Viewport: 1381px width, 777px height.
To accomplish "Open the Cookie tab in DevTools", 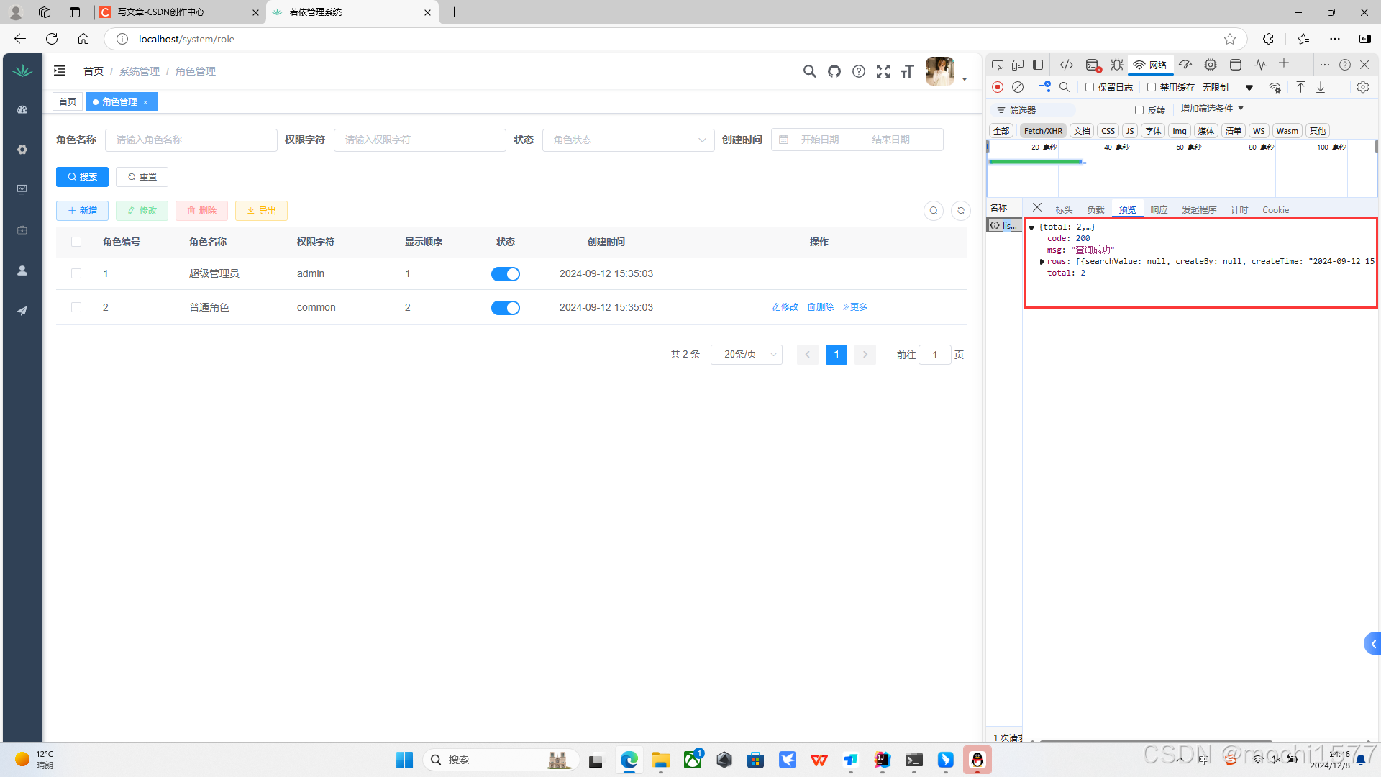I will 1275,210.
